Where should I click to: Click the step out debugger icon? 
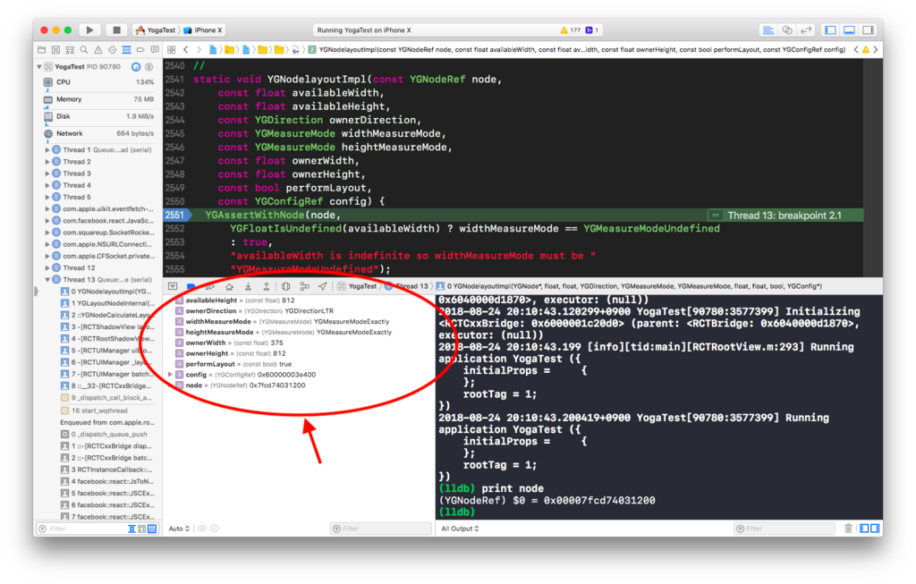coord(267,286)
